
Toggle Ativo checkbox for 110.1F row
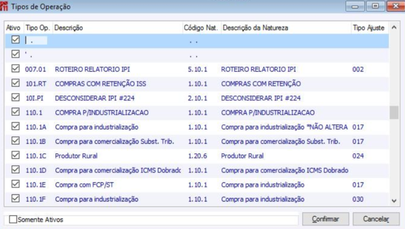coord(16,199)
